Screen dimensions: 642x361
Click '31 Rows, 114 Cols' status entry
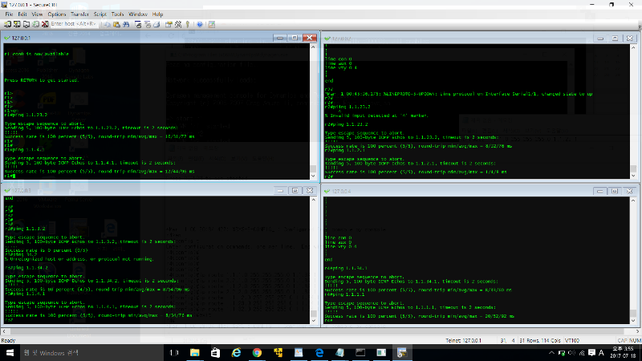[539, 340]
